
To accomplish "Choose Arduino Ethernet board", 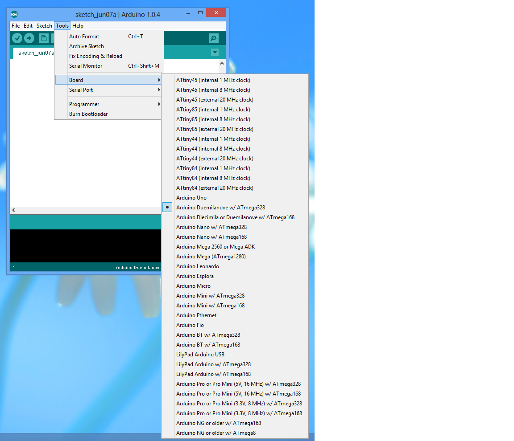I will (235, 315).
